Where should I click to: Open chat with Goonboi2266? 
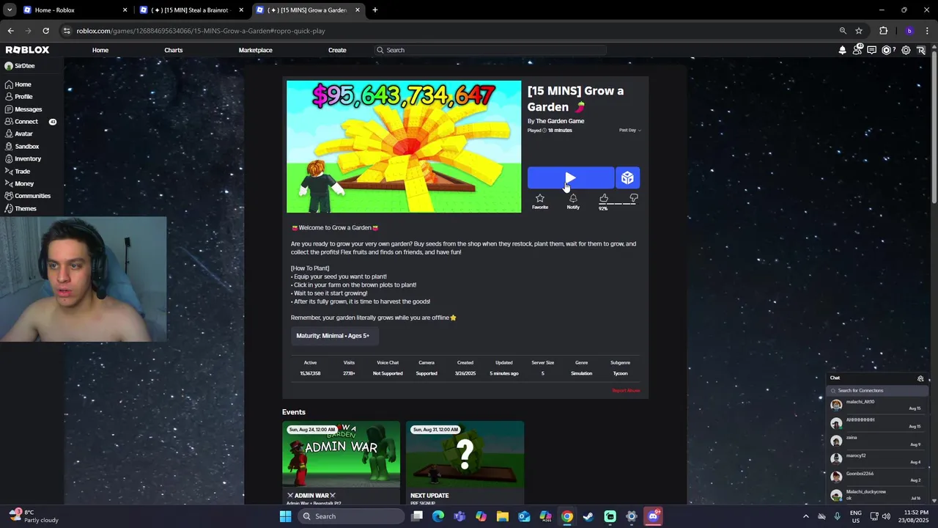(877, 477)
